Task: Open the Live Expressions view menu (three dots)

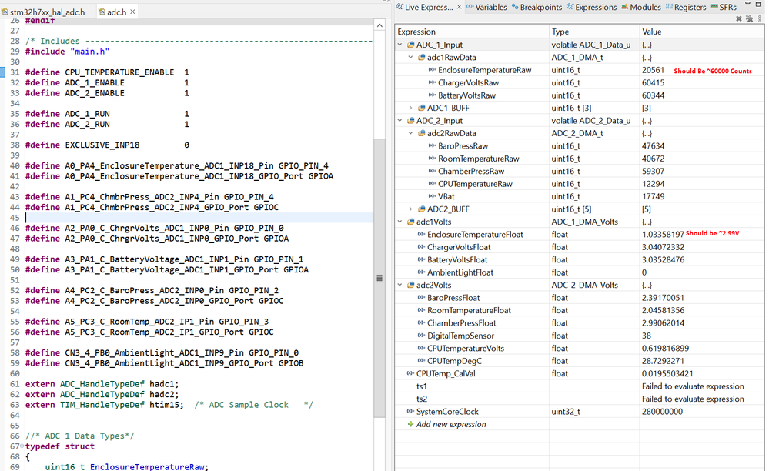Action: pyautogui.click(x=760, y=18)
